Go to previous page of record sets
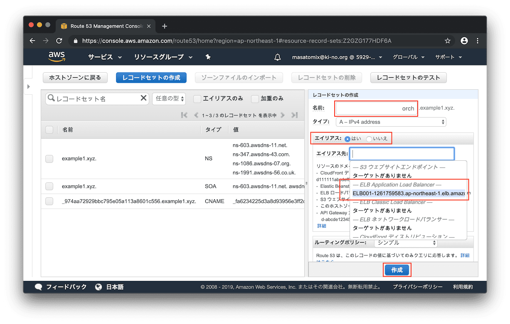This screenshot has height=324, width=510. click(197, 115)
